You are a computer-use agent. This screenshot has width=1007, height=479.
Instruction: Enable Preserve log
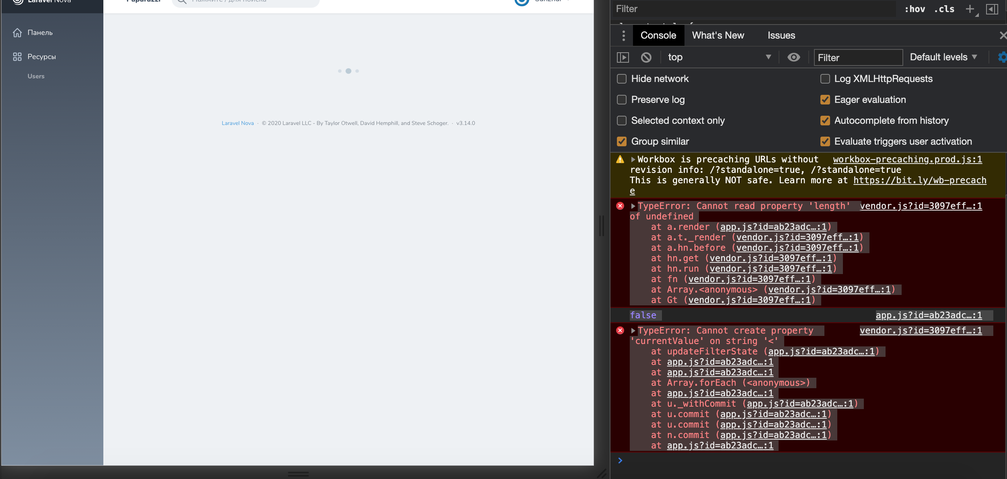click(622, 99)
